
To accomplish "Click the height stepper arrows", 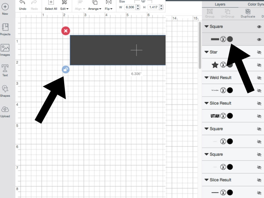I will click(161, 7).
